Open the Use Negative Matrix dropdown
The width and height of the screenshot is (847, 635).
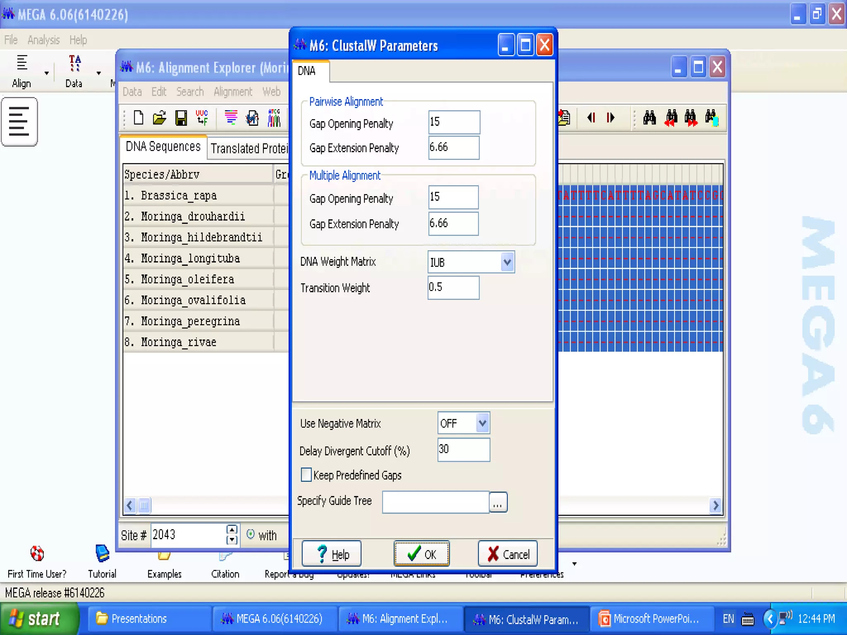pyautogui.click(x=482, y=423)
